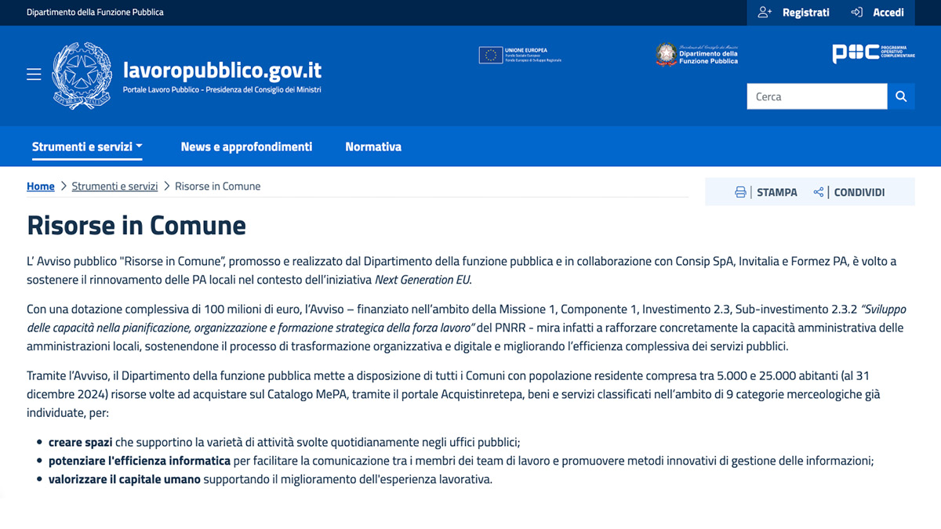
Task: Click the Accedi login arrow icon
Action: tap(857, 12)
